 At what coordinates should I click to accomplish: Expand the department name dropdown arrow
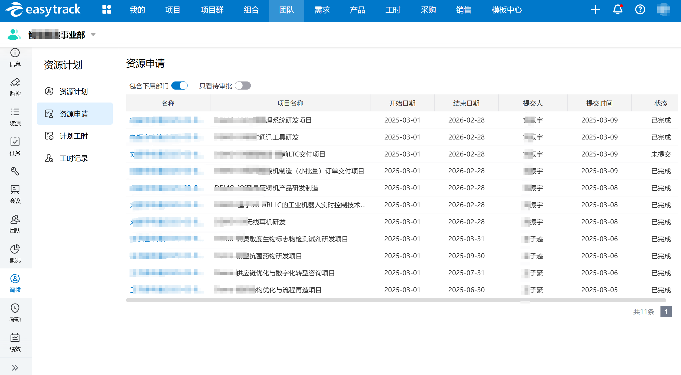(93, 35)
